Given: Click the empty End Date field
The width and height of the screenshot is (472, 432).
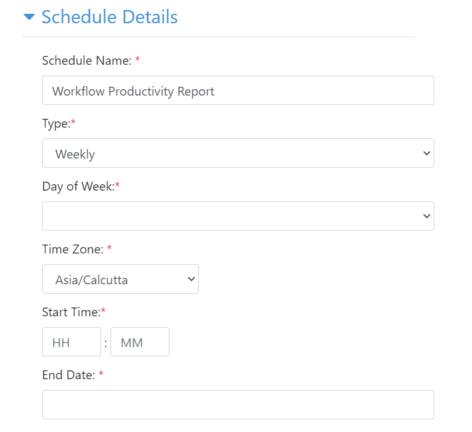Looking at the screenshot, I should point(238,404).
